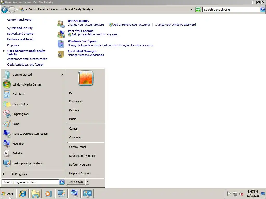Open the Windows CardSpace icon
The height and width of the screenshot is (199, 266).
(61, 44)
